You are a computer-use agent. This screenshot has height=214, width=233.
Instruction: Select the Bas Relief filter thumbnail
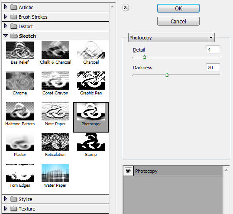[x=20, y=50]
